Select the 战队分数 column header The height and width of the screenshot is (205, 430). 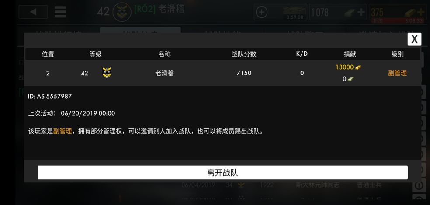coord(244,54)
